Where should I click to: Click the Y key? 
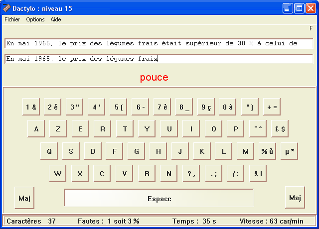click(x=147, y=129)
